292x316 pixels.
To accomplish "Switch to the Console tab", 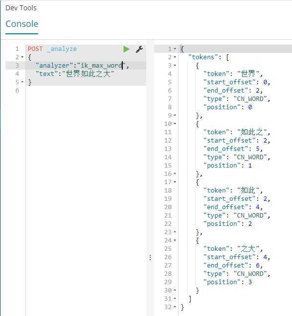I will (x=22, y=24).
